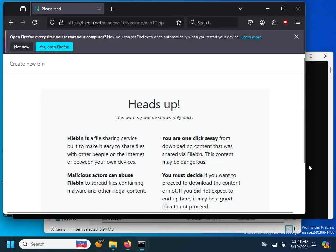
Task: Bookmark this page with the star
Action: tap(179, 23)
